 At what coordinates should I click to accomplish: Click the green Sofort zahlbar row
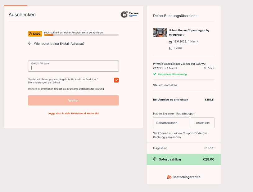click(183, 159)
